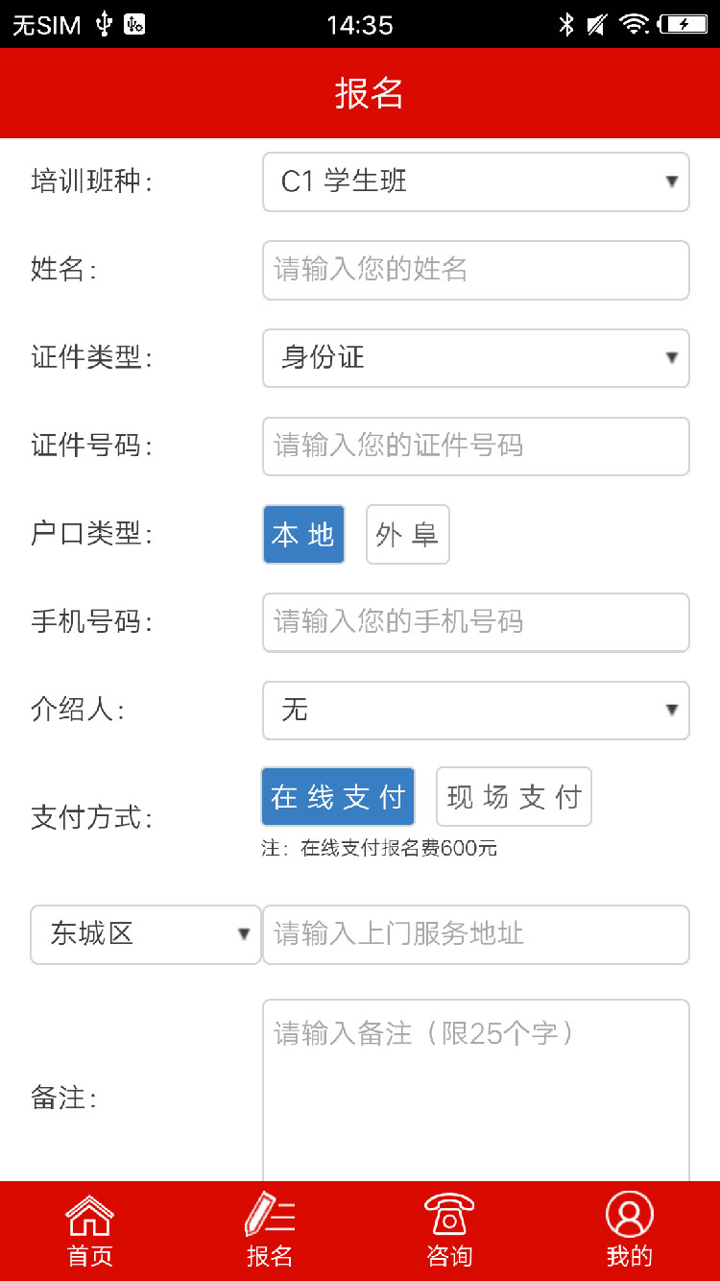
Task: Switch to the 咨询 tab label
Action: tap(449, 1255)
